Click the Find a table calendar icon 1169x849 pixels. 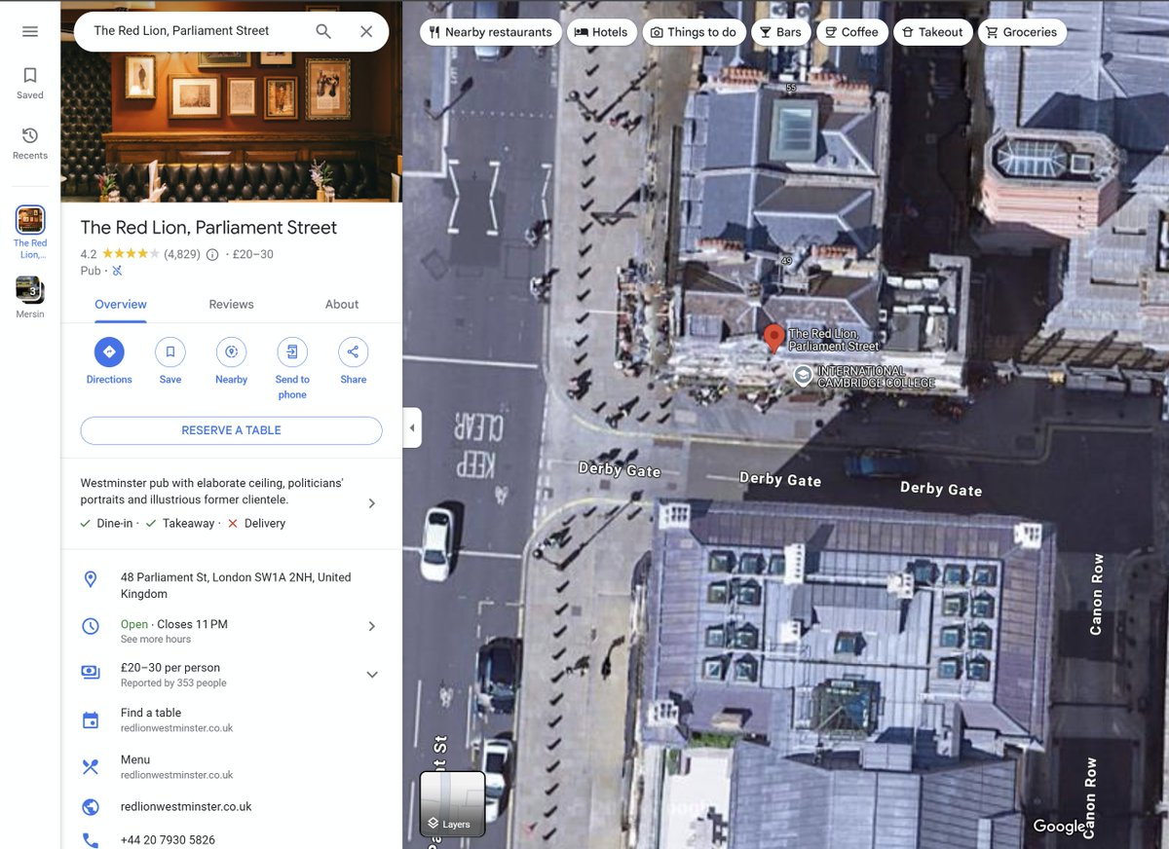[91, 720]
